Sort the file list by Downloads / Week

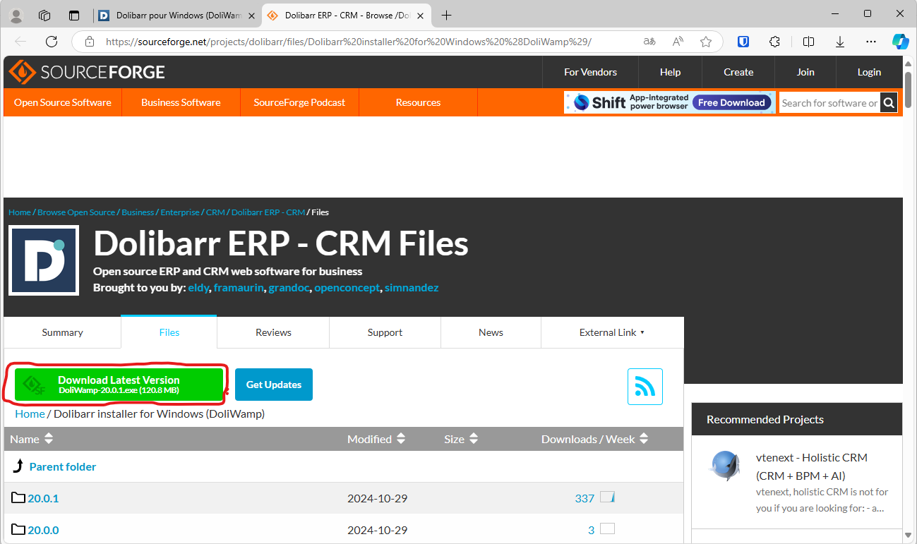(594, 439)
